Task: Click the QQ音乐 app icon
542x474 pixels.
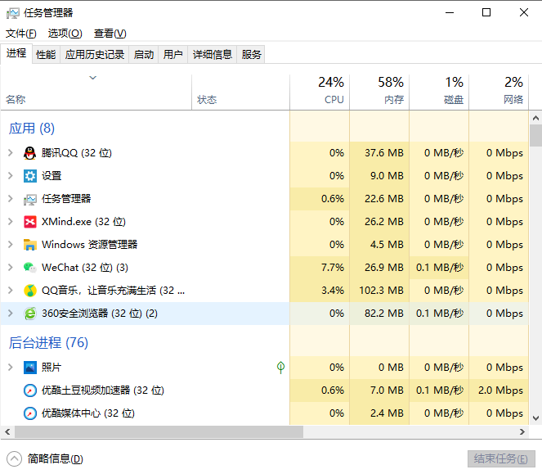Action: click(x=30, y=291)
